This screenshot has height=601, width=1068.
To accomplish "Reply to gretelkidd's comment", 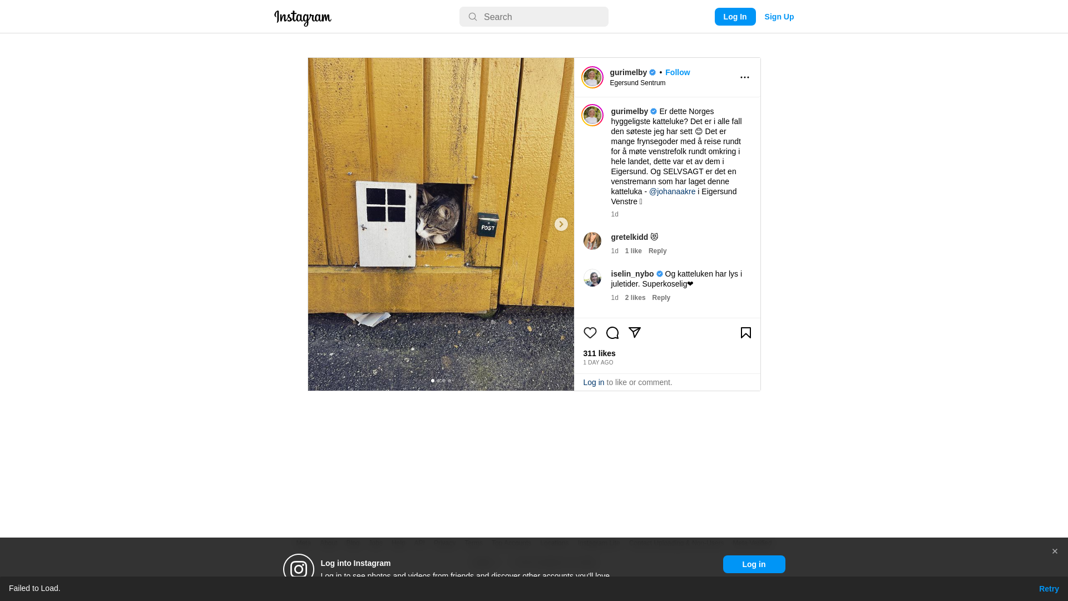I will tap(657, 251).
